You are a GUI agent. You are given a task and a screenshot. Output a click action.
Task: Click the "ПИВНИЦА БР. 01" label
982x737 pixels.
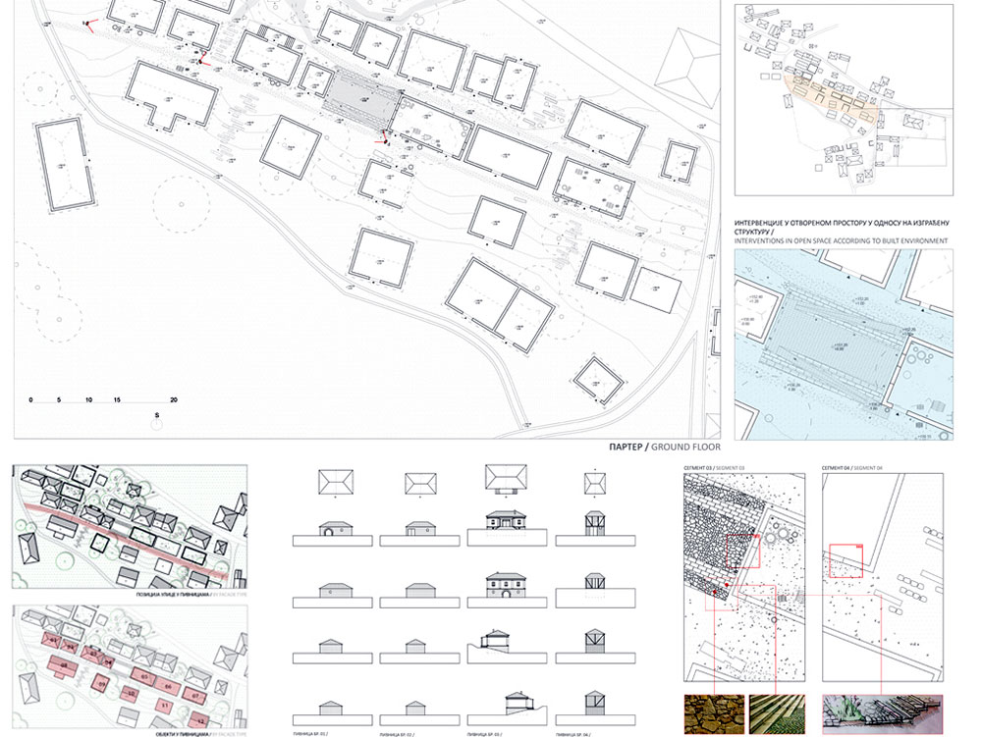click(x=310, y=734)
